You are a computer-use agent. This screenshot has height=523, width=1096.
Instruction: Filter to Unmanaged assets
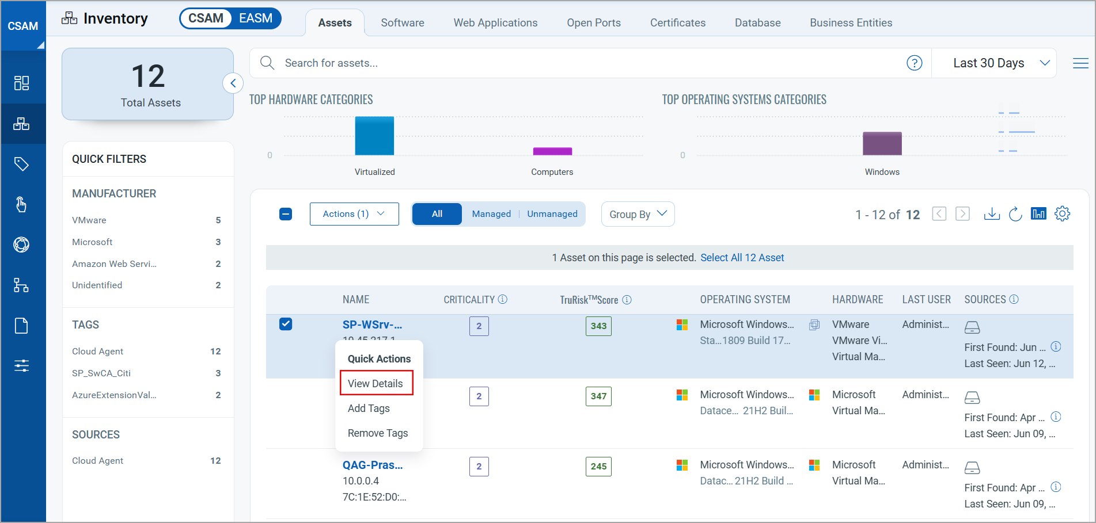[x=552, y=214]
